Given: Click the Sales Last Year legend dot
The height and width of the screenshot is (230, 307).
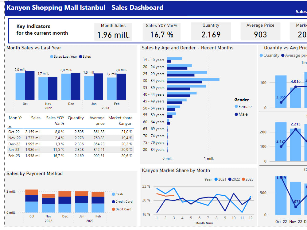Looking at the screenshot, I should [52, 56].
